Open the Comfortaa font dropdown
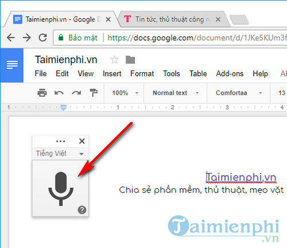The width and height of the screenshot is (287, 248). coord(239,93)
